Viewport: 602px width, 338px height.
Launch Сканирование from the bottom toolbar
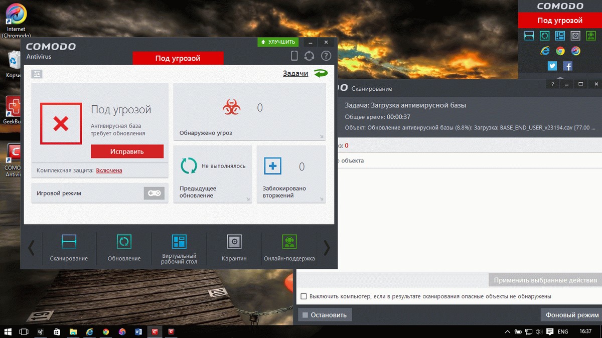coord(69,247)
